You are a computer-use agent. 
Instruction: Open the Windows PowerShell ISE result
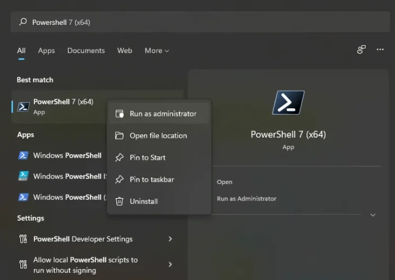(x=59, y=176)
